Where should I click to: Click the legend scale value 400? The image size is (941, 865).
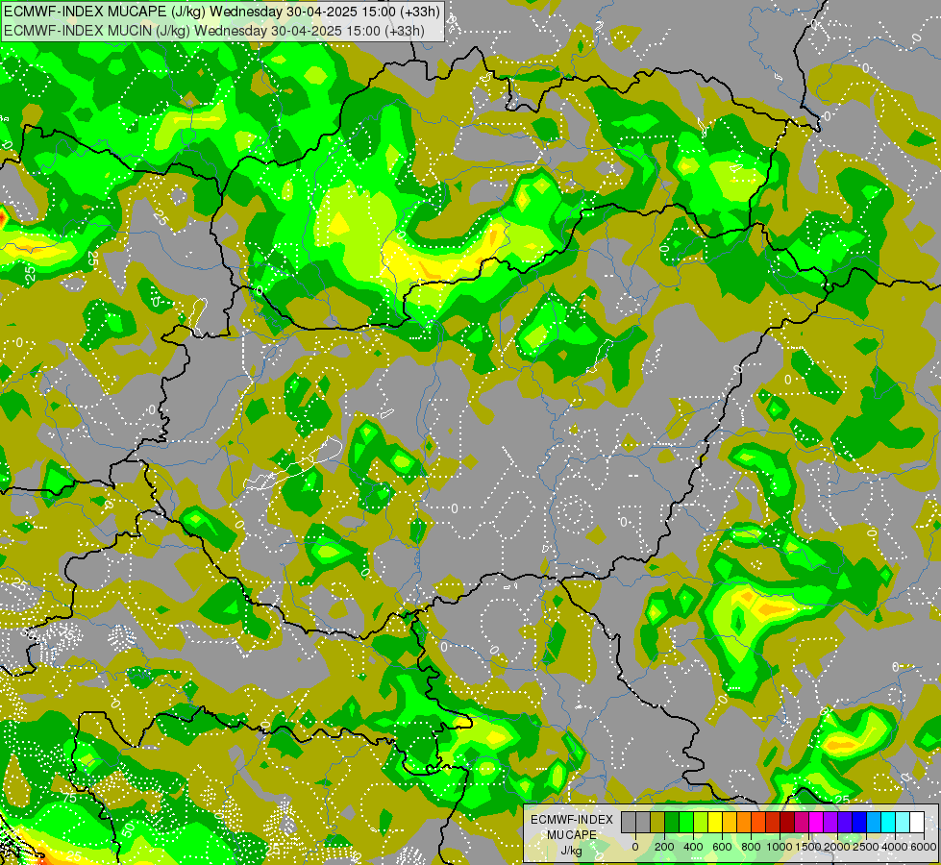(x=693, y=847)
